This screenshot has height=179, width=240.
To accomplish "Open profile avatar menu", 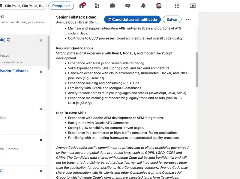I will coord(159,6).
